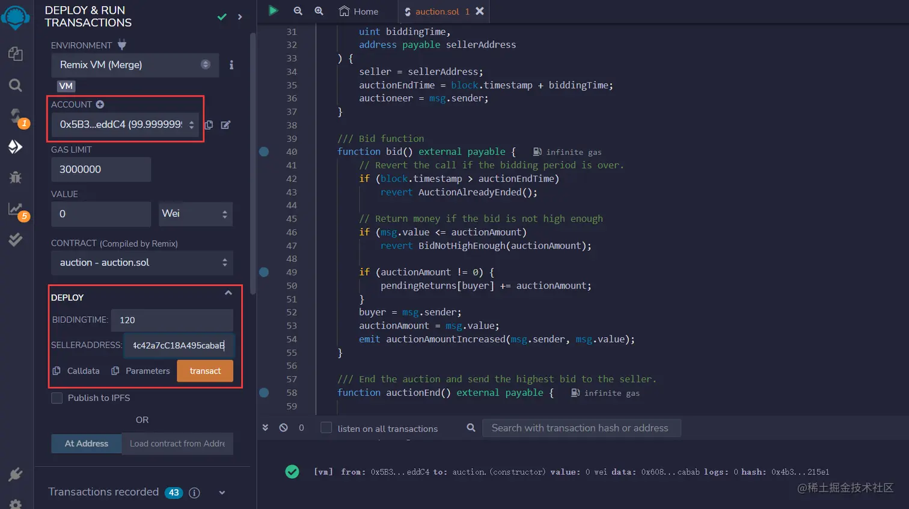Open Settings gear icon in the sidebar
Screen dimensions: 909x509
click(16, 504)
